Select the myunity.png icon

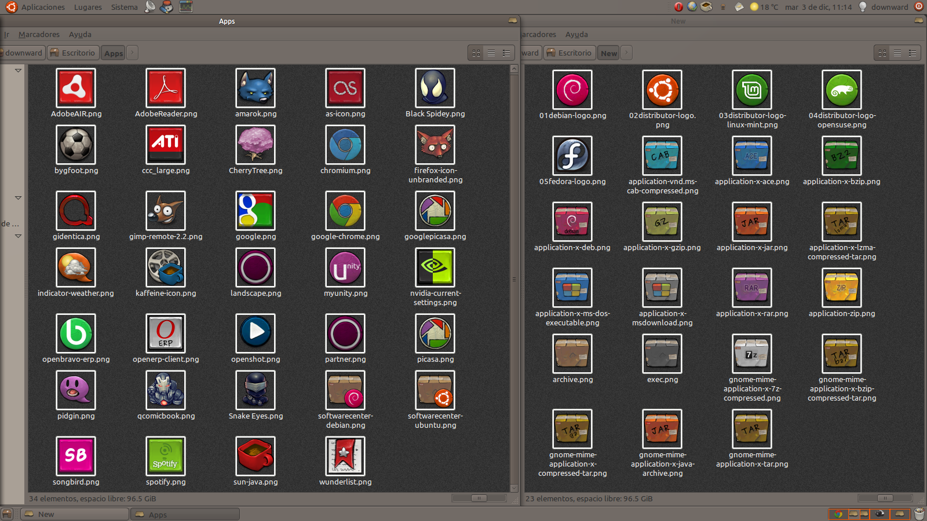coord(345,267)
